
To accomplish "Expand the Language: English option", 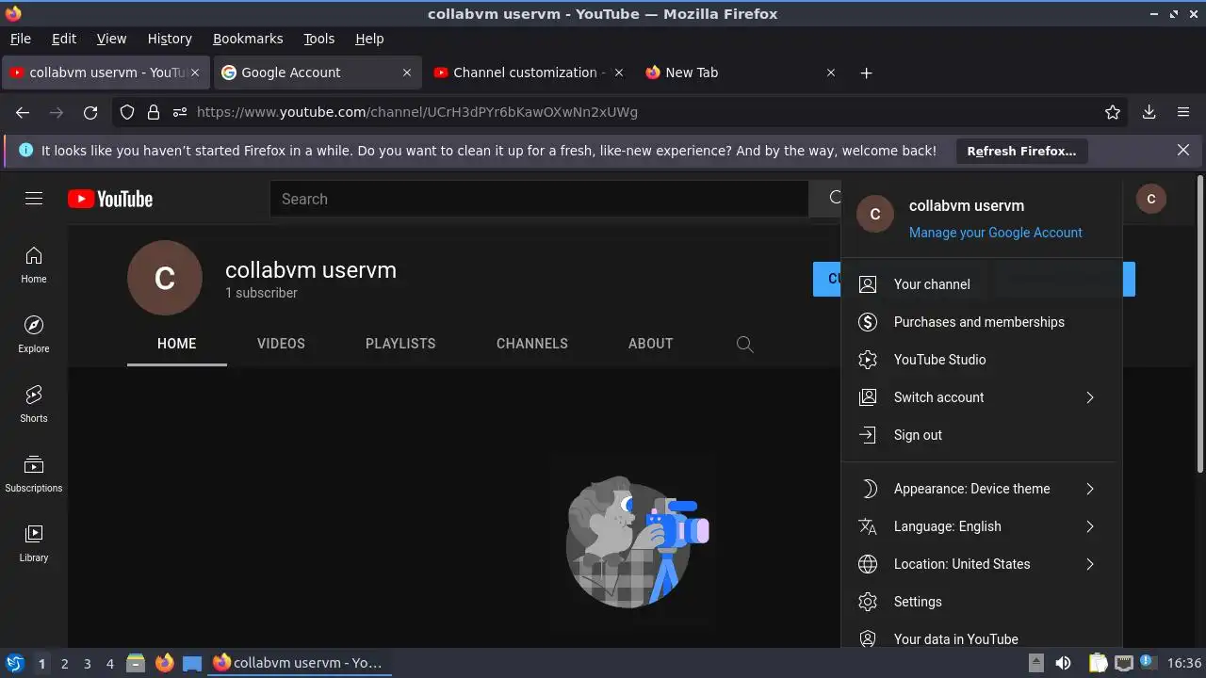I will click(981, 526).
